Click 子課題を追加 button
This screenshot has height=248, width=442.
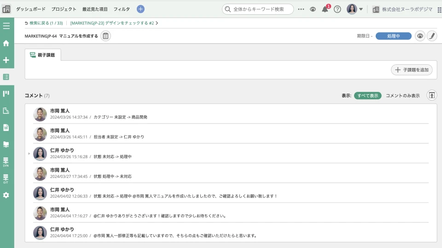click(x=412, y=70)
